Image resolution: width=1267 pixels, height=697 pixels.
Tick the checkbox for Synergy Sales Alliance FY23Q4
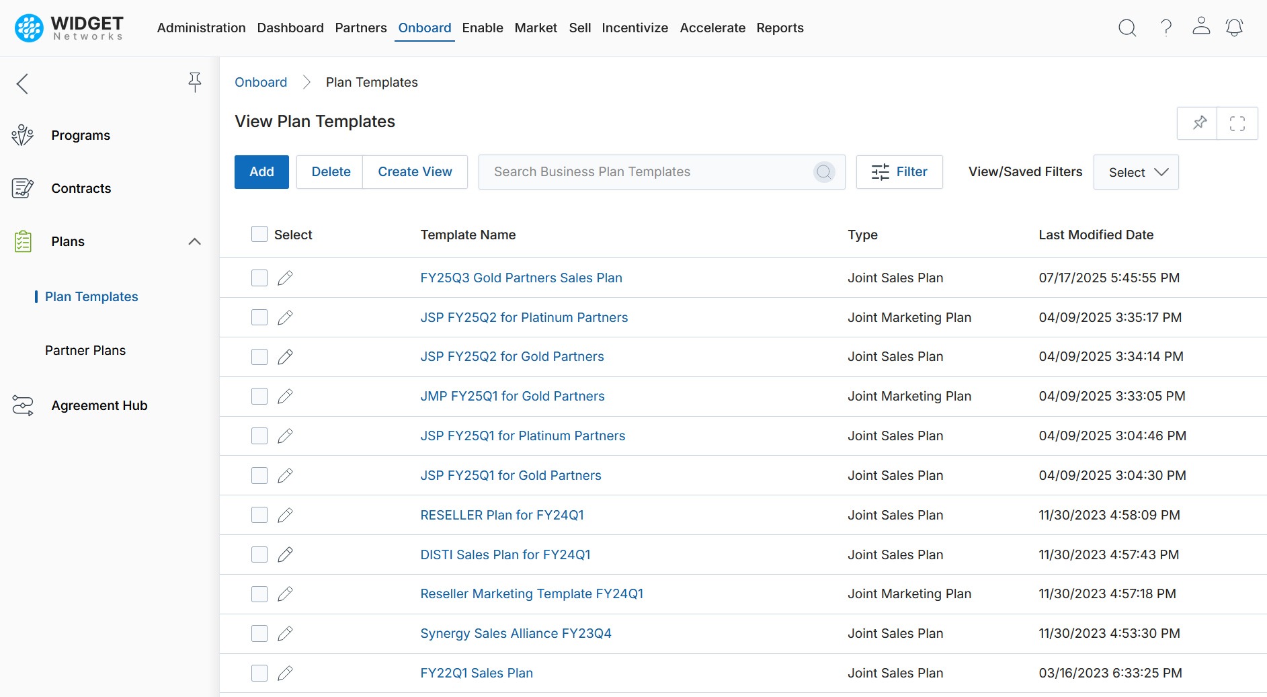(x=259, y=634)
